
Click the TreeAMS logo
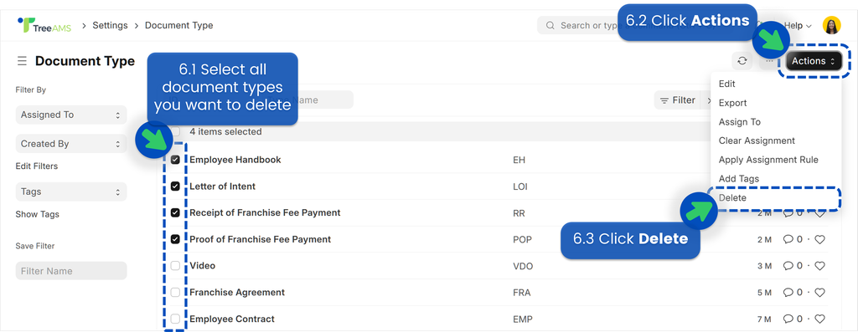coord(44,26)
